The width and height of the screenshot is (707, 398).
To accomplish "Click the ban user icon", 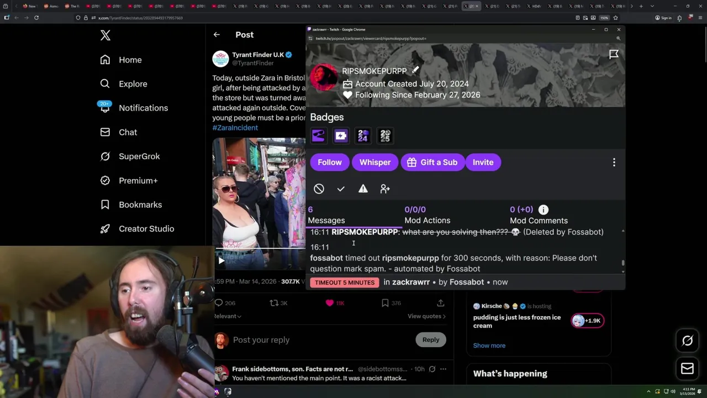I will tap(319, 189).
